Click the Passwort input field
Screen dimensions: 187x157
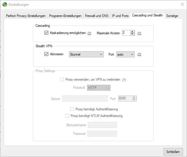[x=102, y=134]
